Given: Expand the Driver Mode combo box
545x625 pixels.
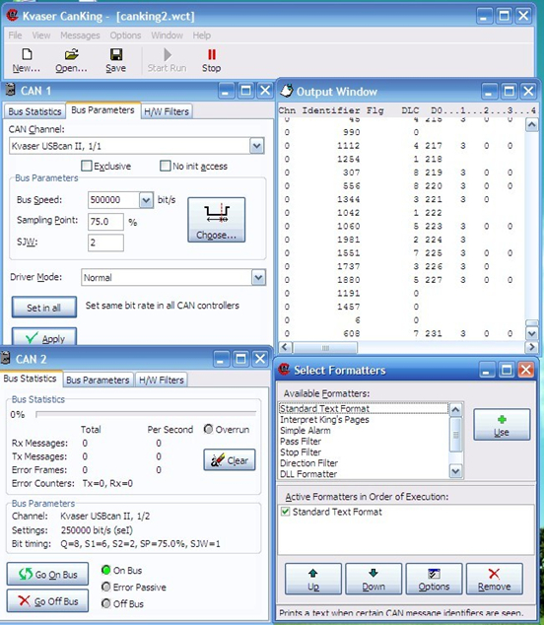Looking at the screenshot, I should [258, 277].
